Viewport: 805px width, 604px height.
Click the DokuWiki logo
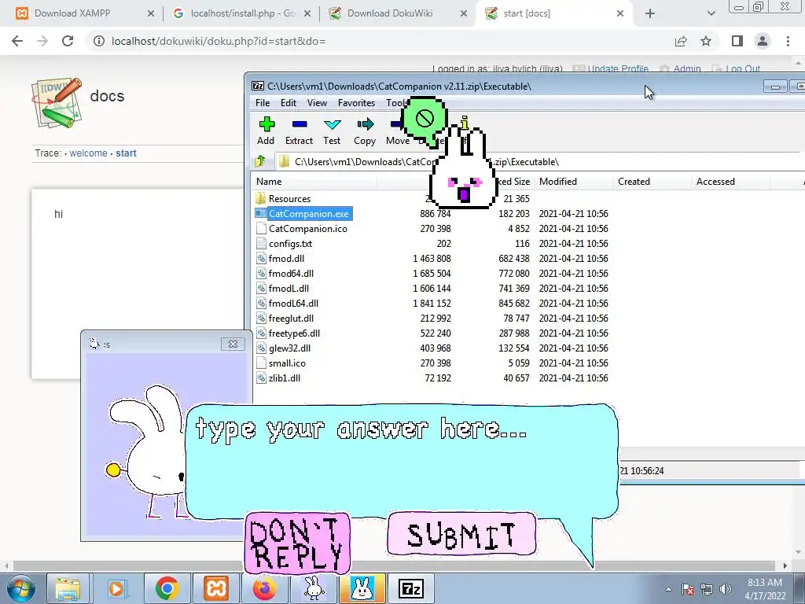57,102
